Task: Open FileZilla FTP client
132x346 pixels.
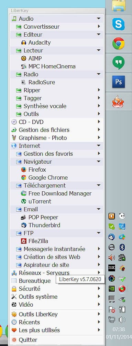Action: click(56, 241)
